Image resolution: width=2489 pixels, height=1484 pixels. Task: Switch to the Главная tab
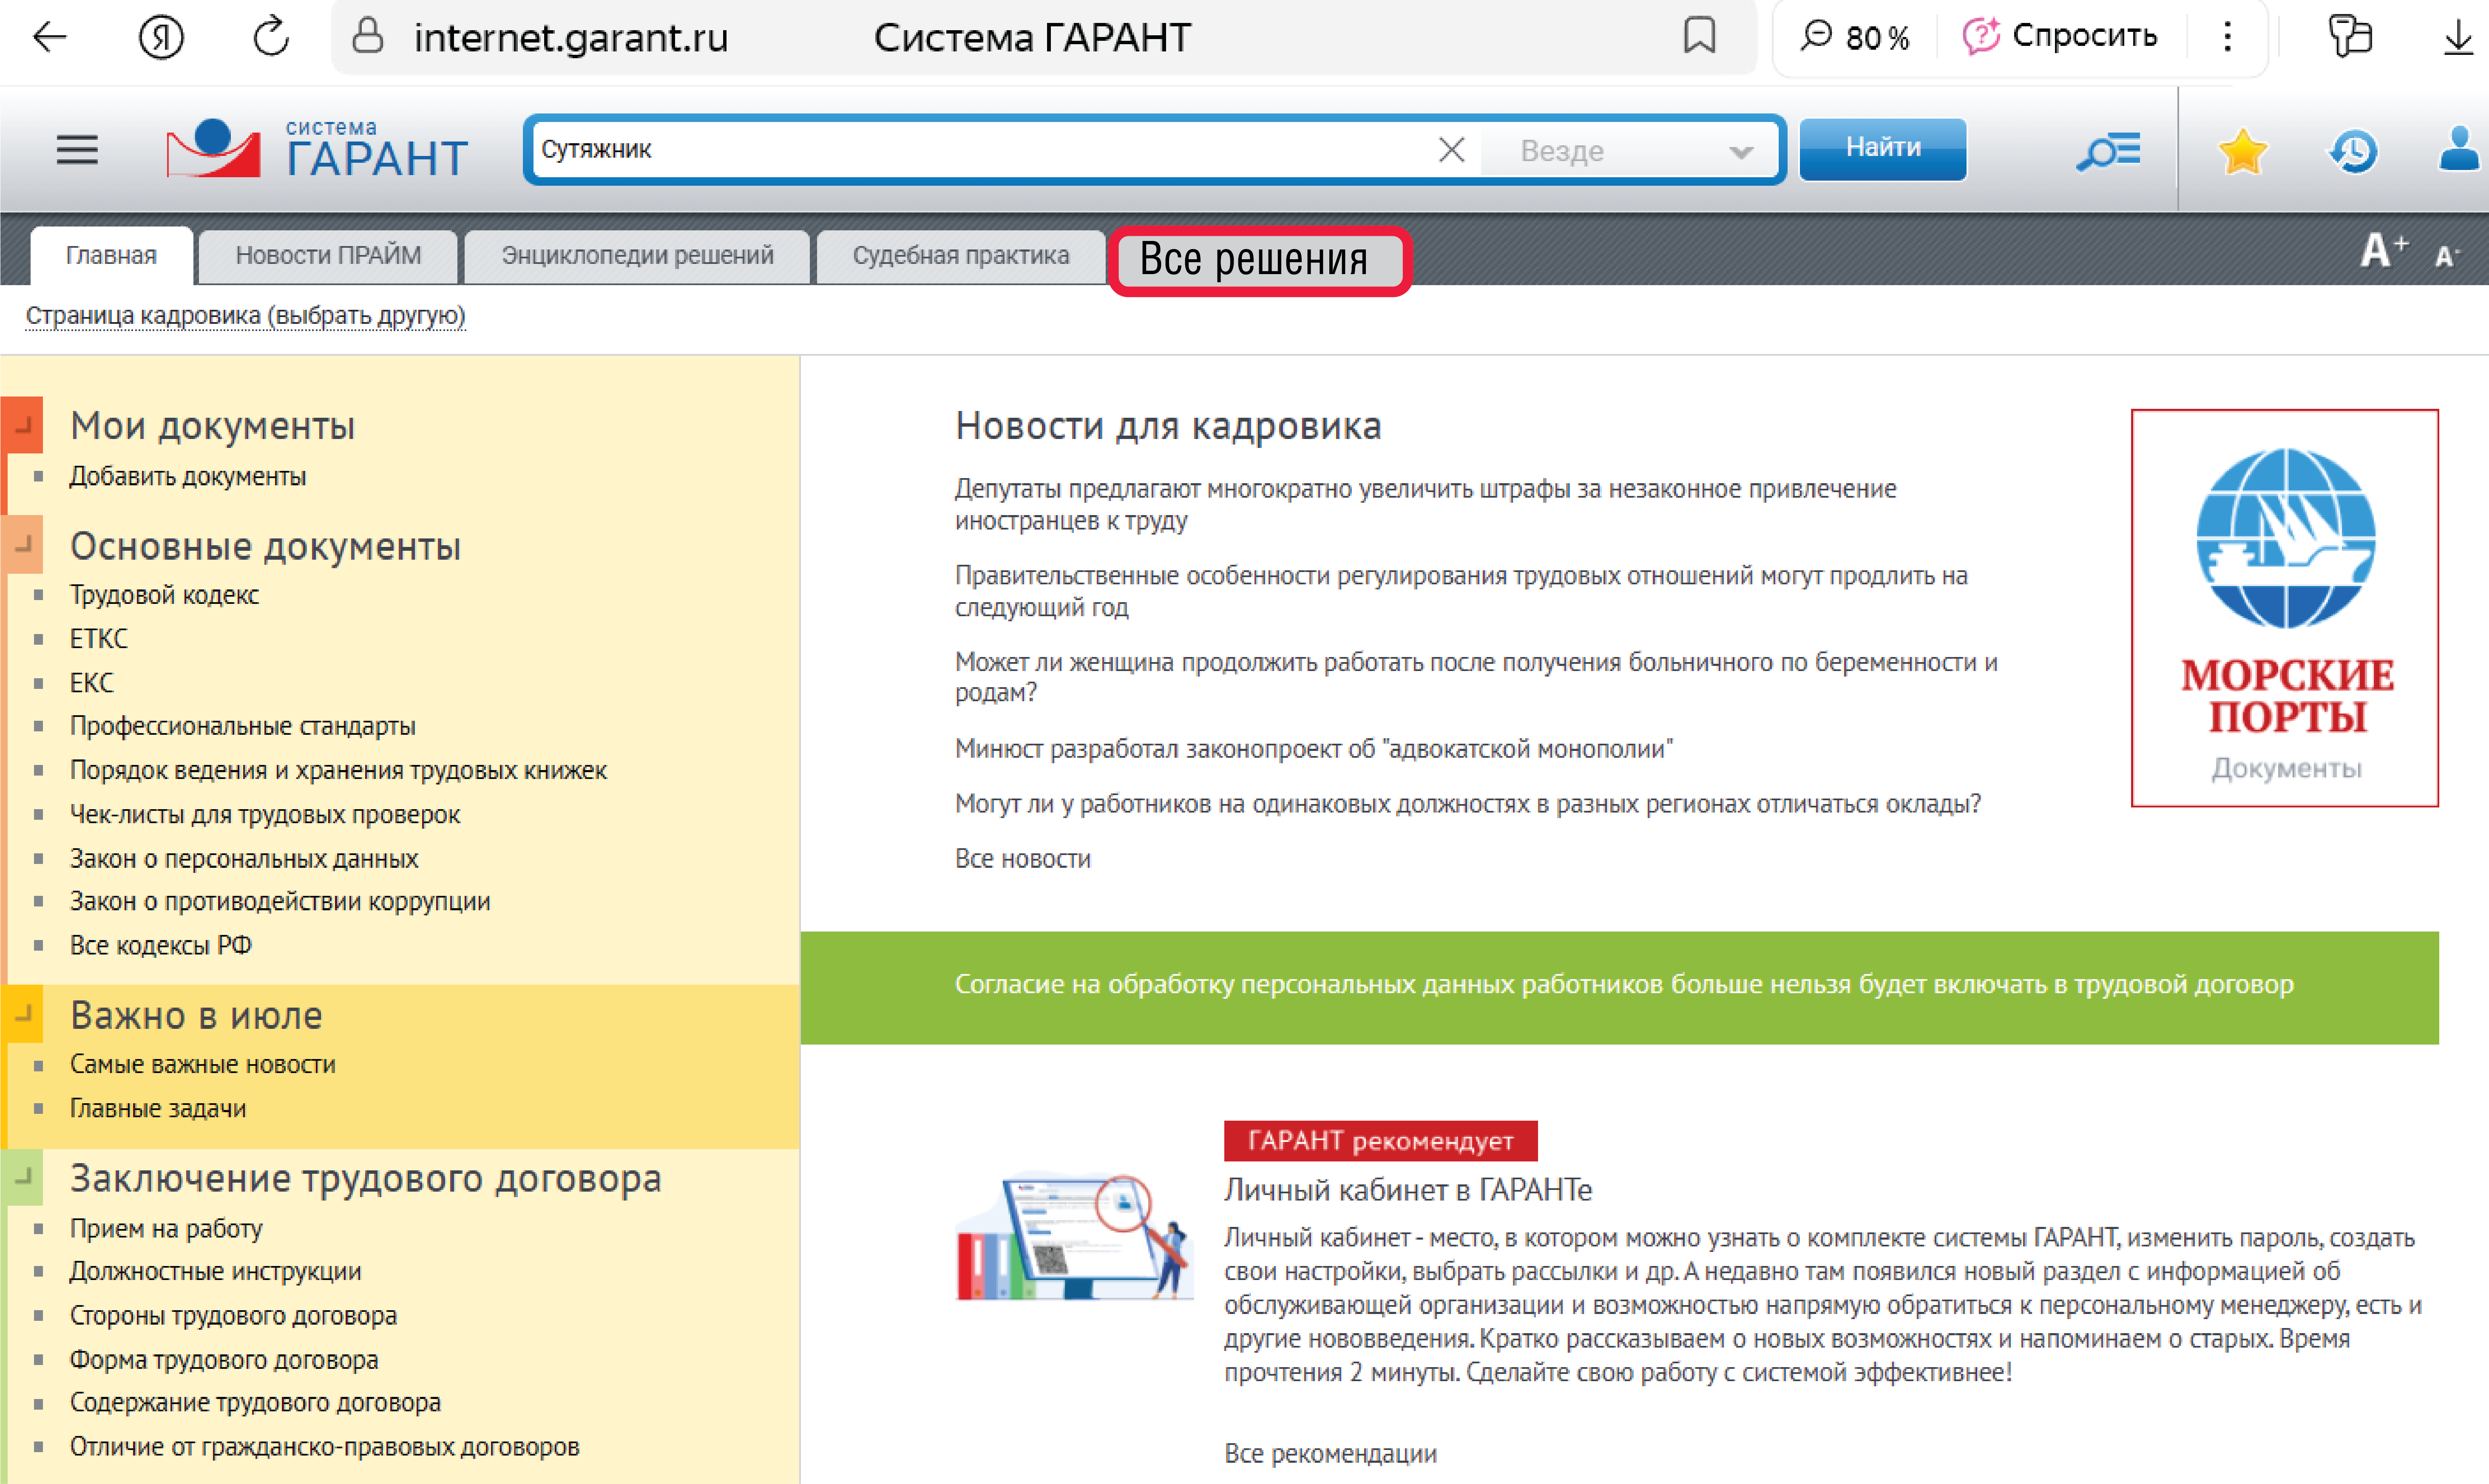pyautogui.click(x=111, y=256)
